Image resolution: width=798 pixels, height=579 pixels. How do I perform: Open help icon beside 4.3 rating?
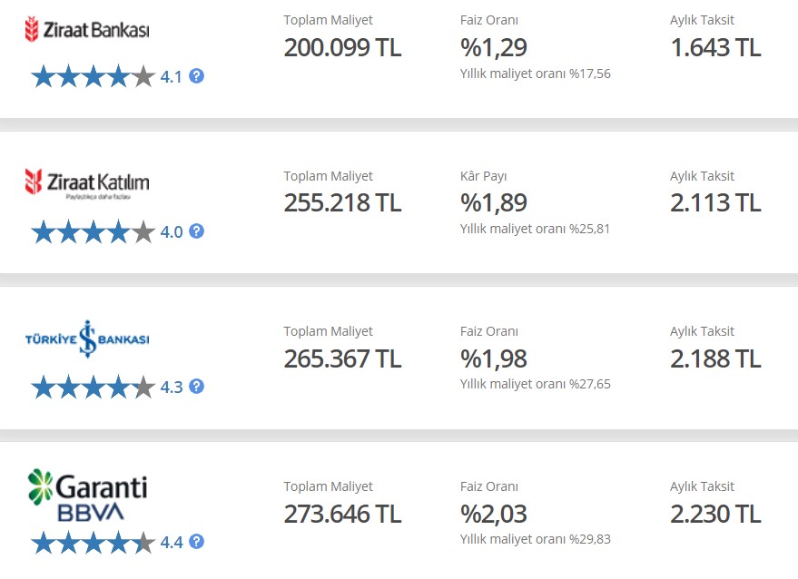[x=196, y=387]
